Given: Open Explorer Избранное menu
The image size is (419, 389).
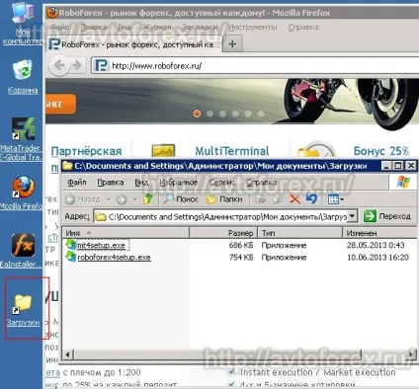Looking at the screenshot, I should (x=178, y=182).
